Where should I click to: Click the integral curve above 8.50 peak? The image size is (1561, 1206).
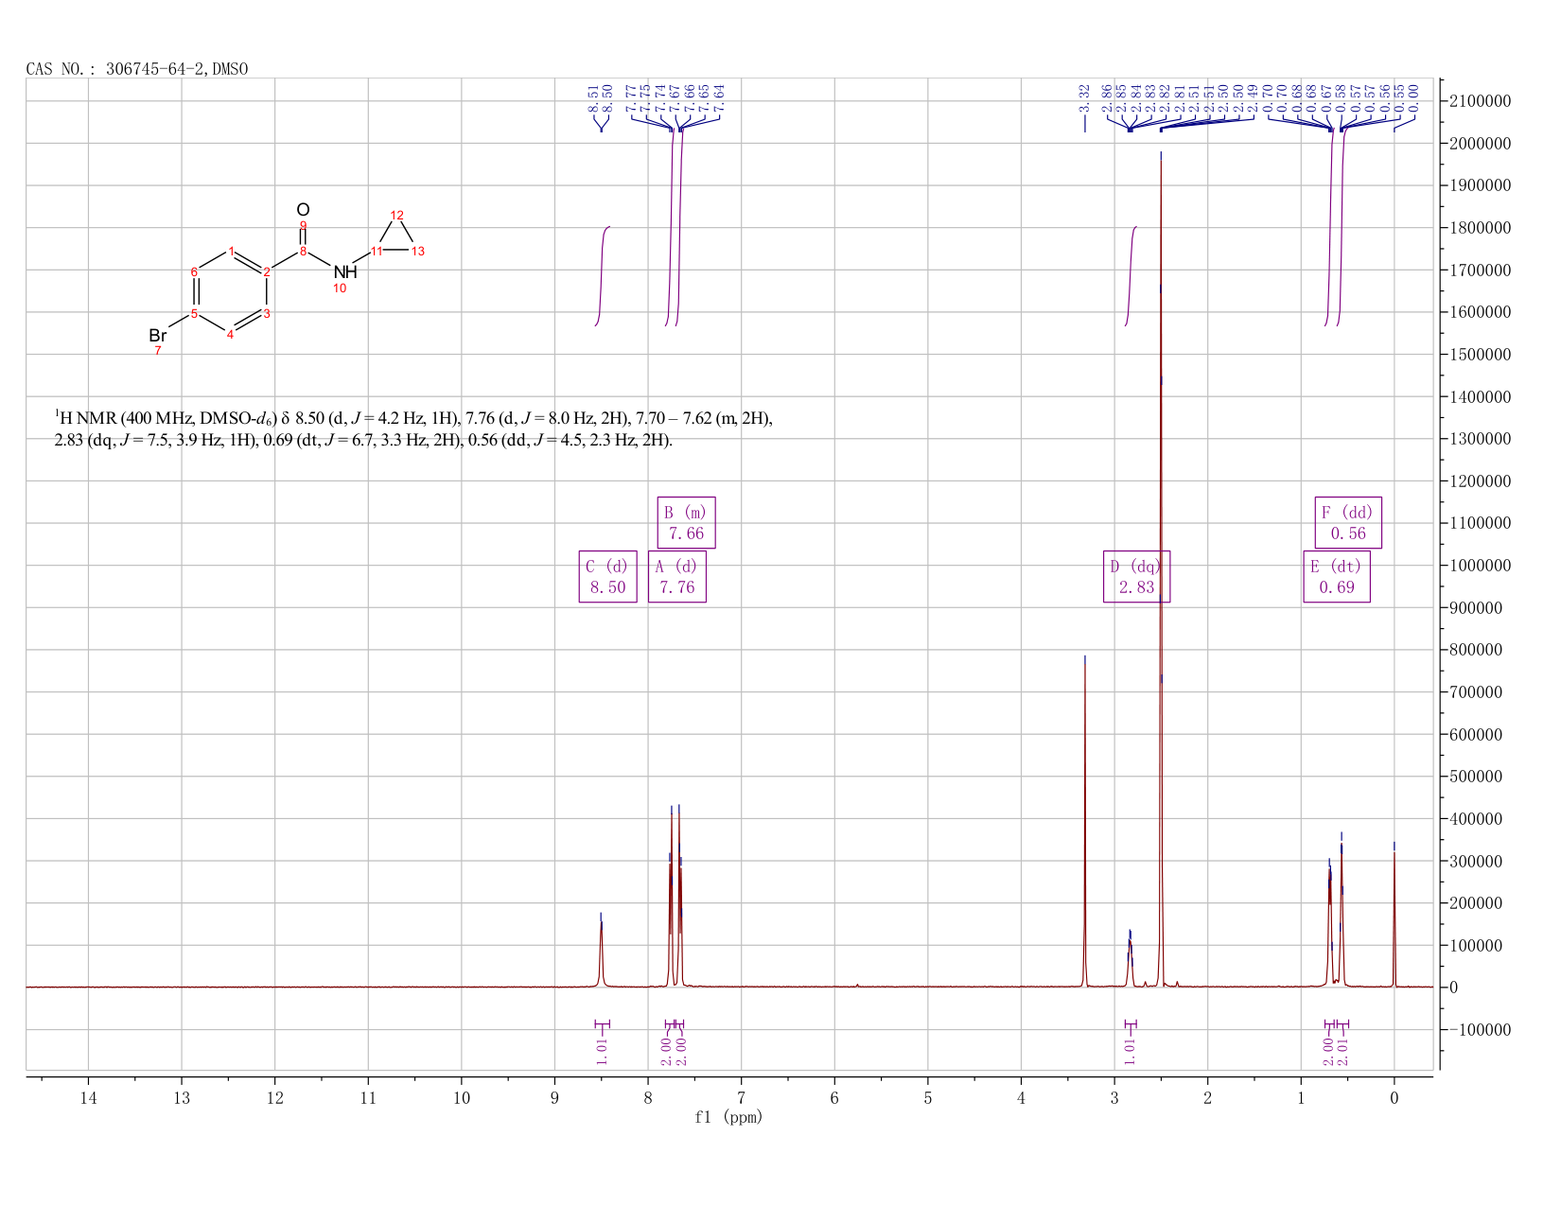[603, 276]
